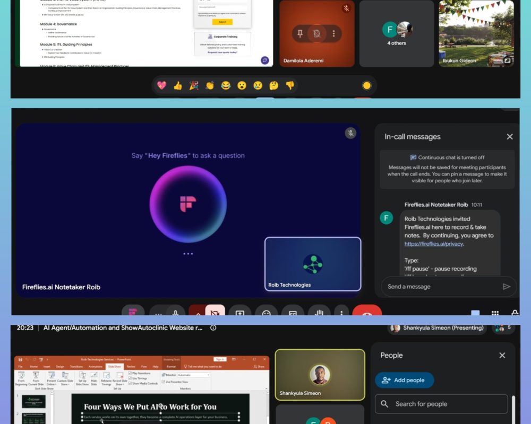Choose the yellow emoji skin tone circle
This screenshot has height=424, width=531.
point(366,85)
